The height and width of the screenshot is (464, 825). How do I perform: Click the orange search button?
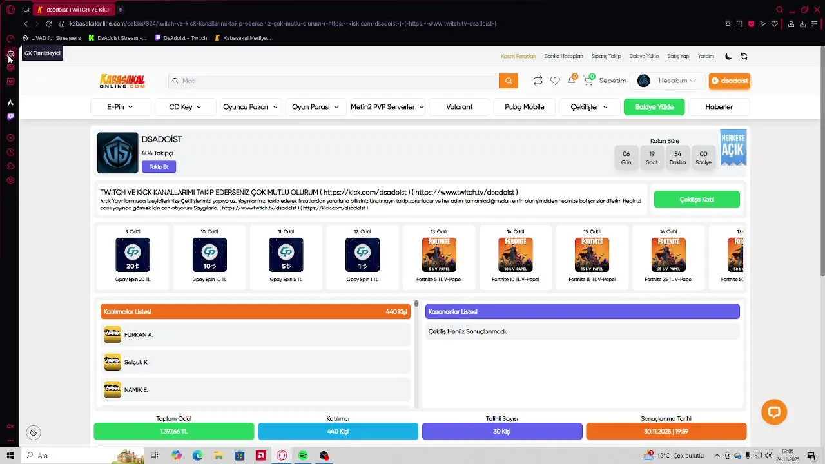click(508, 81)
